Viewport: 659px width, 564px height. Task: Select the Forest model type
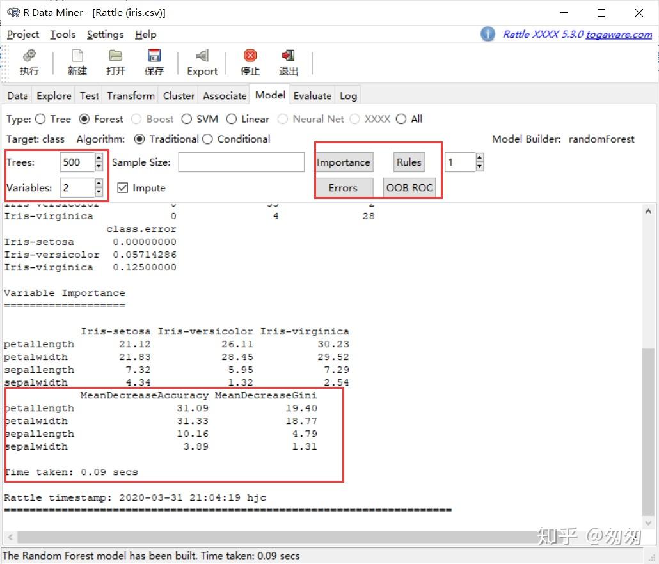click(x=84, y=120)
